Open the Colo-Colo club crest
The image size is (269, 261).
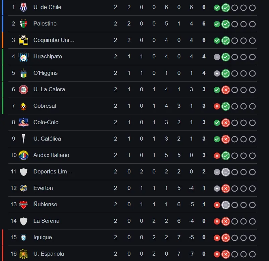23,122
